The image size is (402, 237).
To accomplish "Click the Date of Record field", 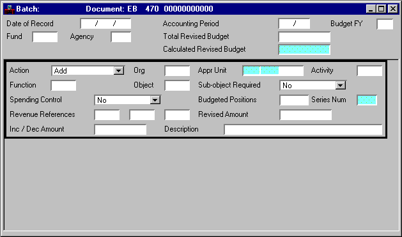I will 105,24.
